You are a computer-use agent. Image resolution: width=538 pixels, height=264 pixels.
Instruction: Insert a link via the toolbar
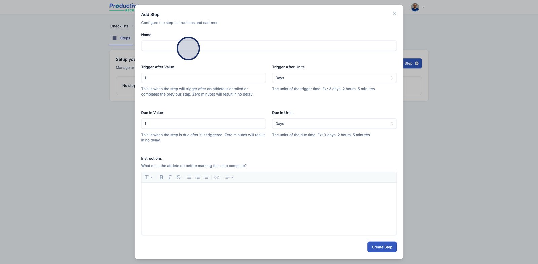point(217,177)
